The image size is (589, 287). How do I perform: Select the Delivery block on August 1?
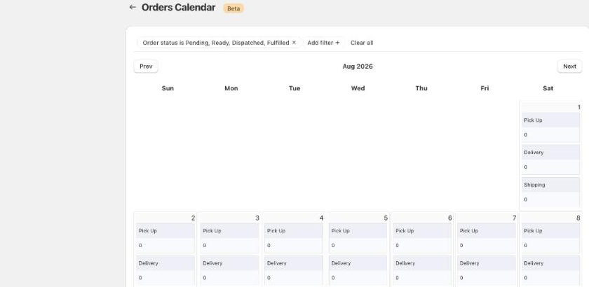(x=550, y=160)
